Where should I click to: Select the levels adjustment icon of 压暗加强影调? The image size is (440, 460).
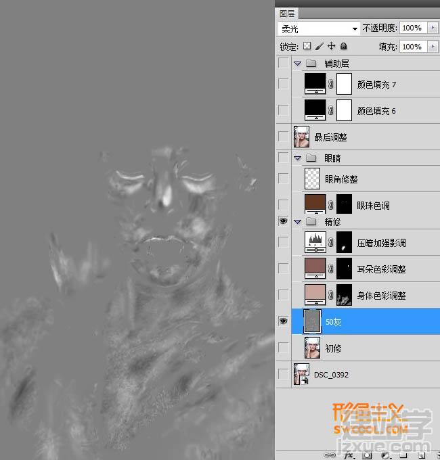click(x=315, y=242)
